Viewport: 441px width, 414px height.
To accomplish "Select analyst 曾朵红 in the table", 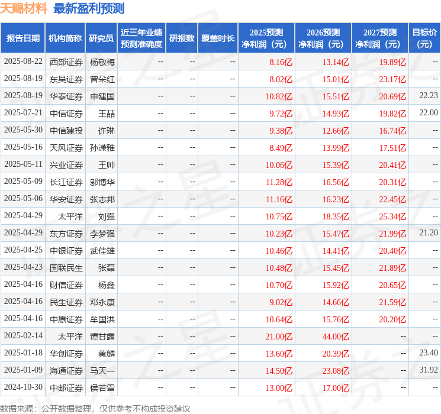I will click(102, 79).
